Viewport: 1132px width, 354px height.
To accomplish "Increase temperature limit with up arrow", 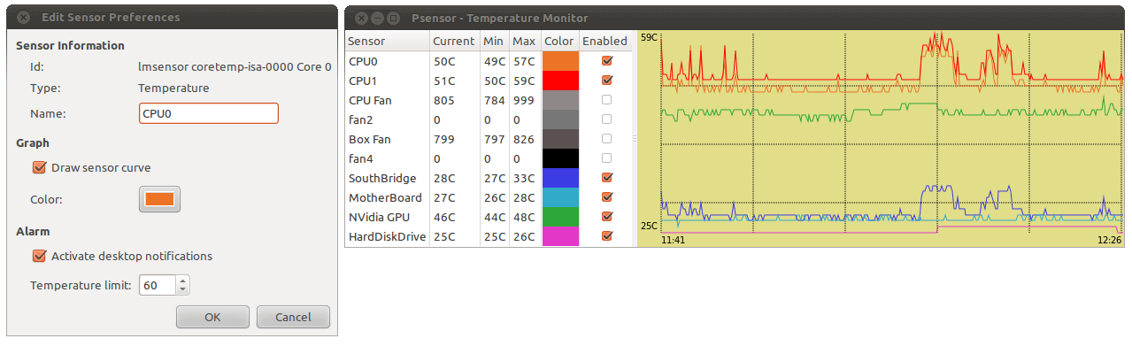I will (x=182, y=281).
